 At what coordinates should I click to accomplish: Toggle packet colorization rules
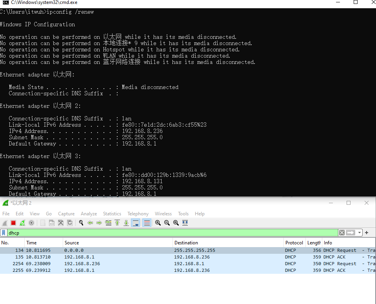[x=147, y=223]
